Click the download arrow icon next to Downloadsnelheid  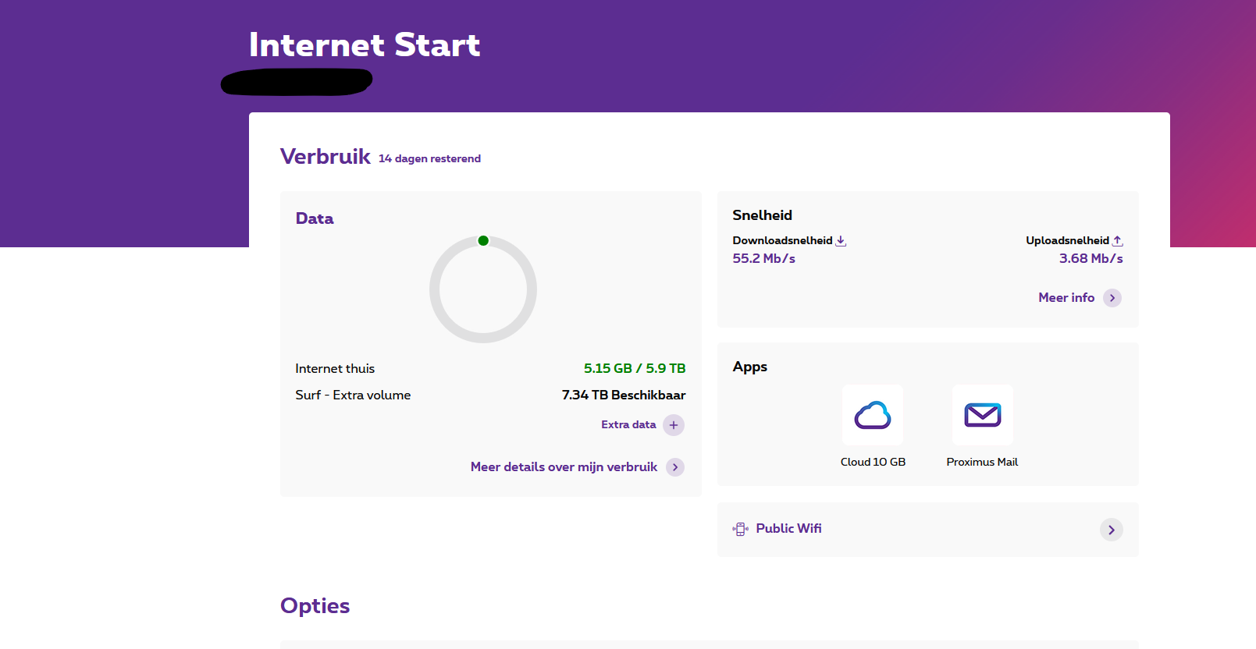(841, 241)
